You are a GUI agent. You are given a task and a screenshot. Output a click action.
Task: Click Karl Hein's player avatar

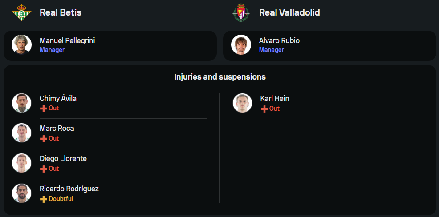click(x=242, y=103)
